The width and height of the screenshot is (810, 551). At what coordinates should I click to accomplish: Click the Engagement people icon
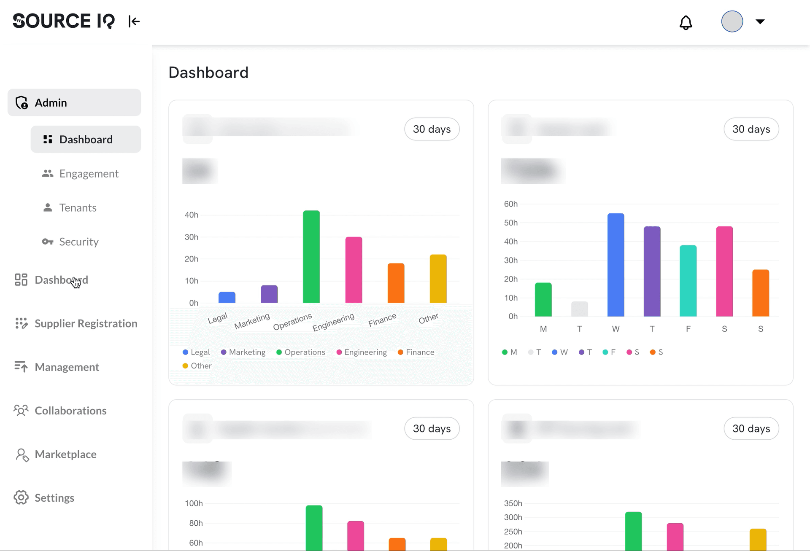point(48,173)
